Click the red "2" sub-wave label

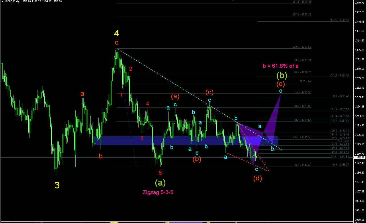click(x=130, y=69)
